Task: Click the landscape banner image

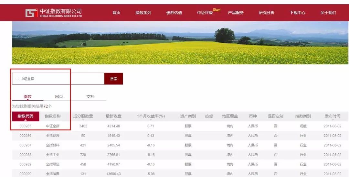Action: tap(180, 43)
